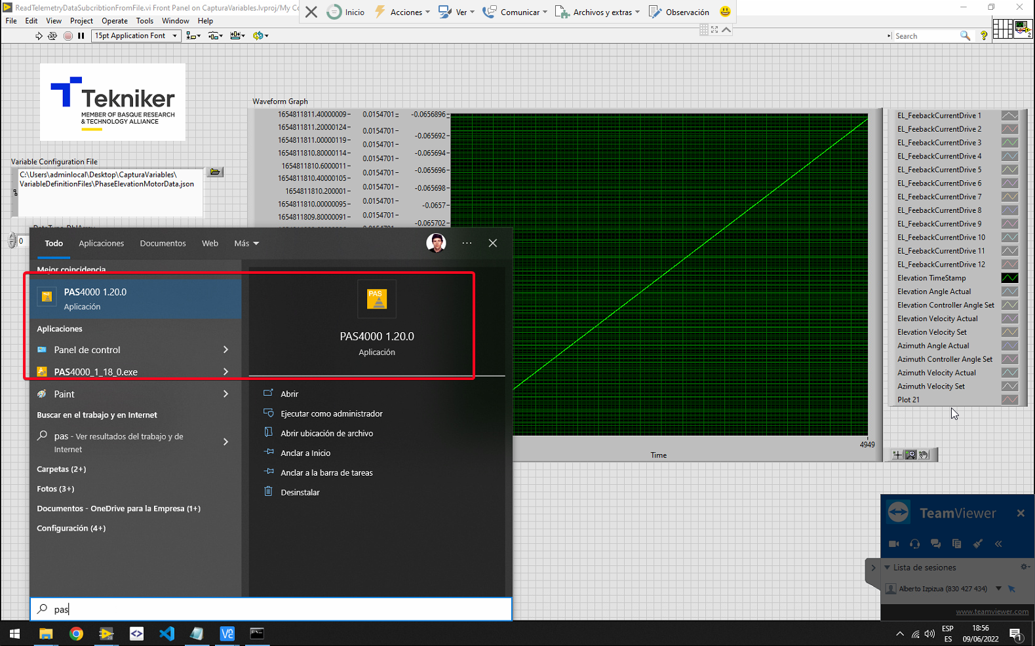Open the Reorder toolbar menu
The height and width of the screenshot is (646, 1035).
click(x=260, y=36)
